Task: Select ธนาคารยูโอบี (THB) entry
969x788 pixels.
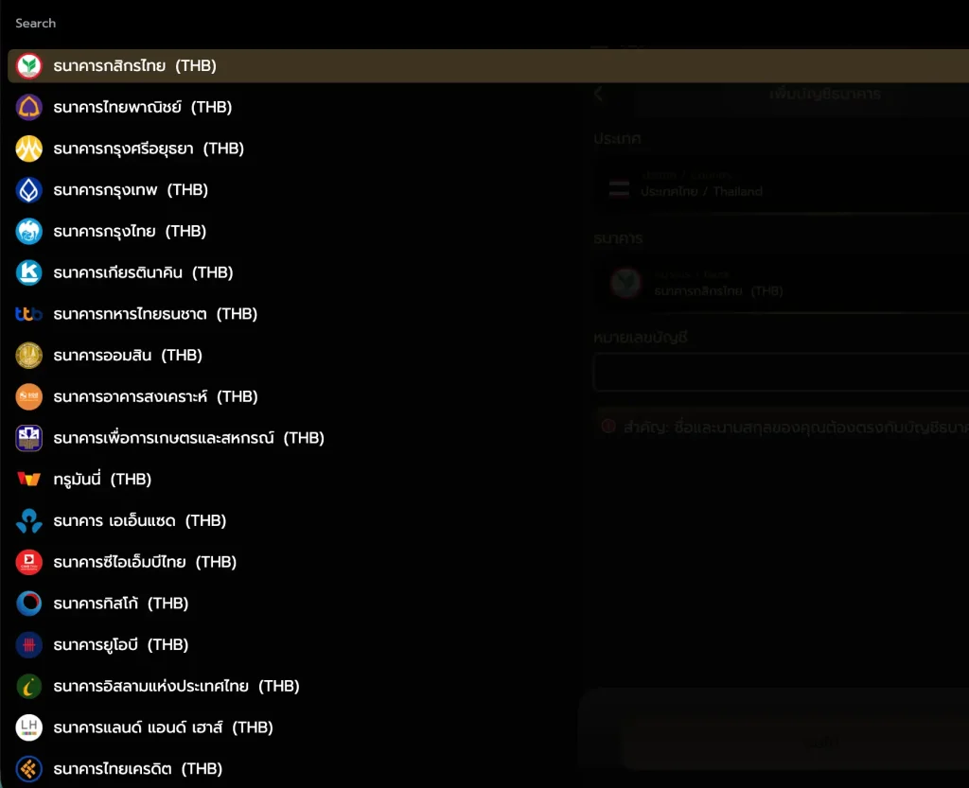Action: (x=121, y=645)
